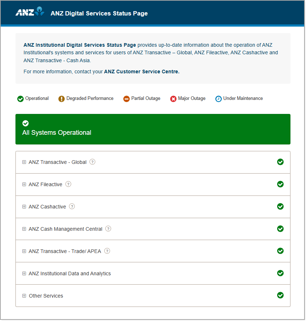Select ANZ Institutional Data and Analytics row label
Image resolution: width=307 pixels, height=322 pixels.
click(70, 273)
